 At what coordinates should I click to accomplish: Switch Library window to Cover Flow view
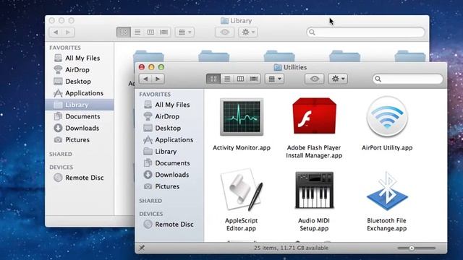(164, 32)
